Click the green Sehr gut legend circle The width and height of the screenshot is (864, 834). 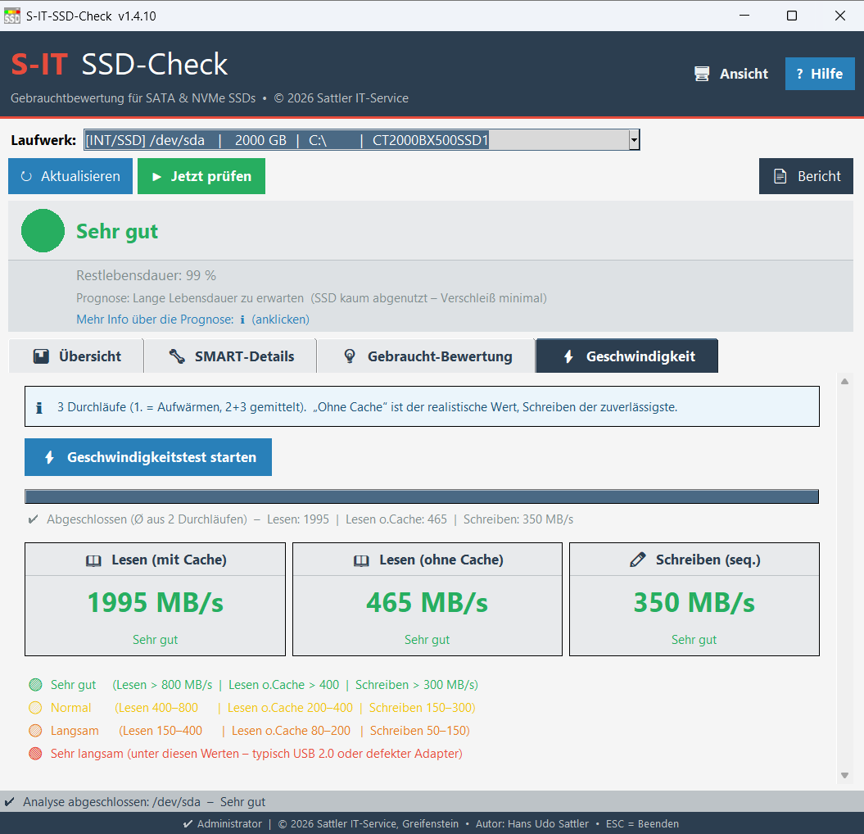(36, 685)
